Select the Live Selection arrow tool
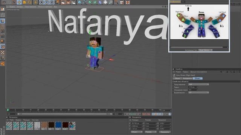Viewport: 241px width, 135px height. [x=14, y=2]
